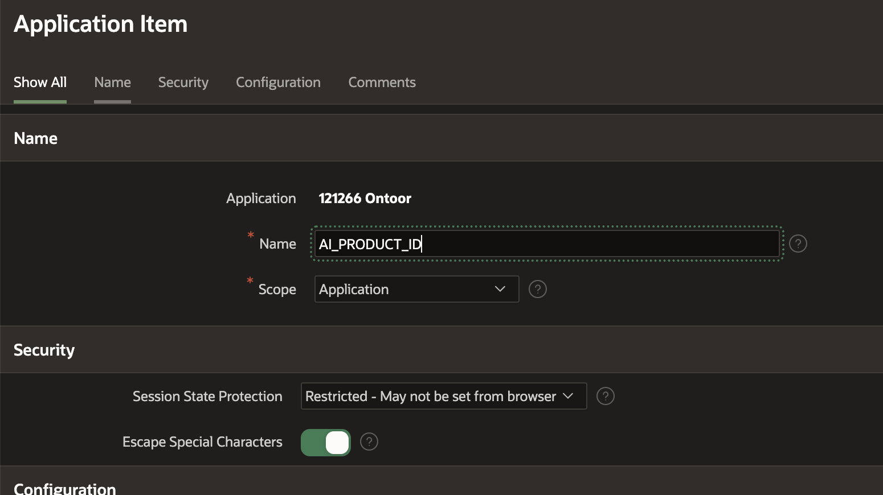The image size is (883, 495).
Task: Select the Show All tab
Action: click(x=39, y=82)
